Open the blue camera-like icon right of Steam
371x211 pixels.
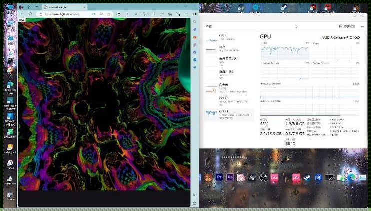318,177
